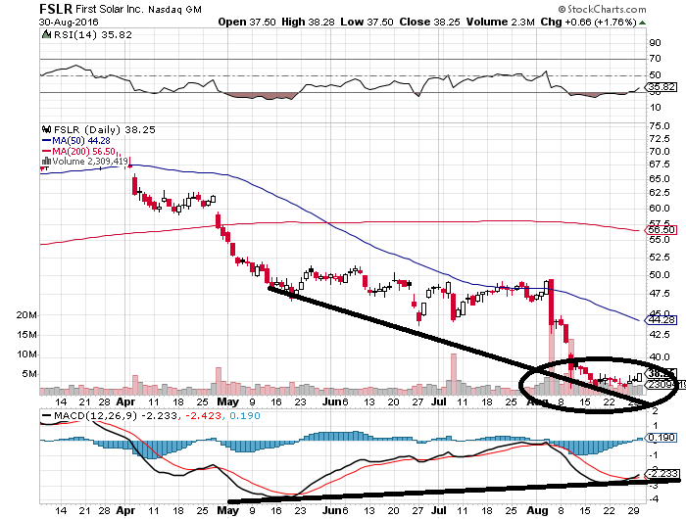Click the Jul label under the price chart

pyautogui.click(x=438, y=401)
